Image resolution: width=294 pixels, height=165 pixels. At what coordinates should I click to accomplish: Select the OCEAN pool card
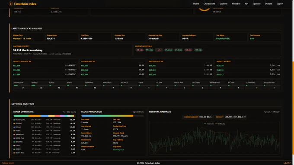point(164,85)
